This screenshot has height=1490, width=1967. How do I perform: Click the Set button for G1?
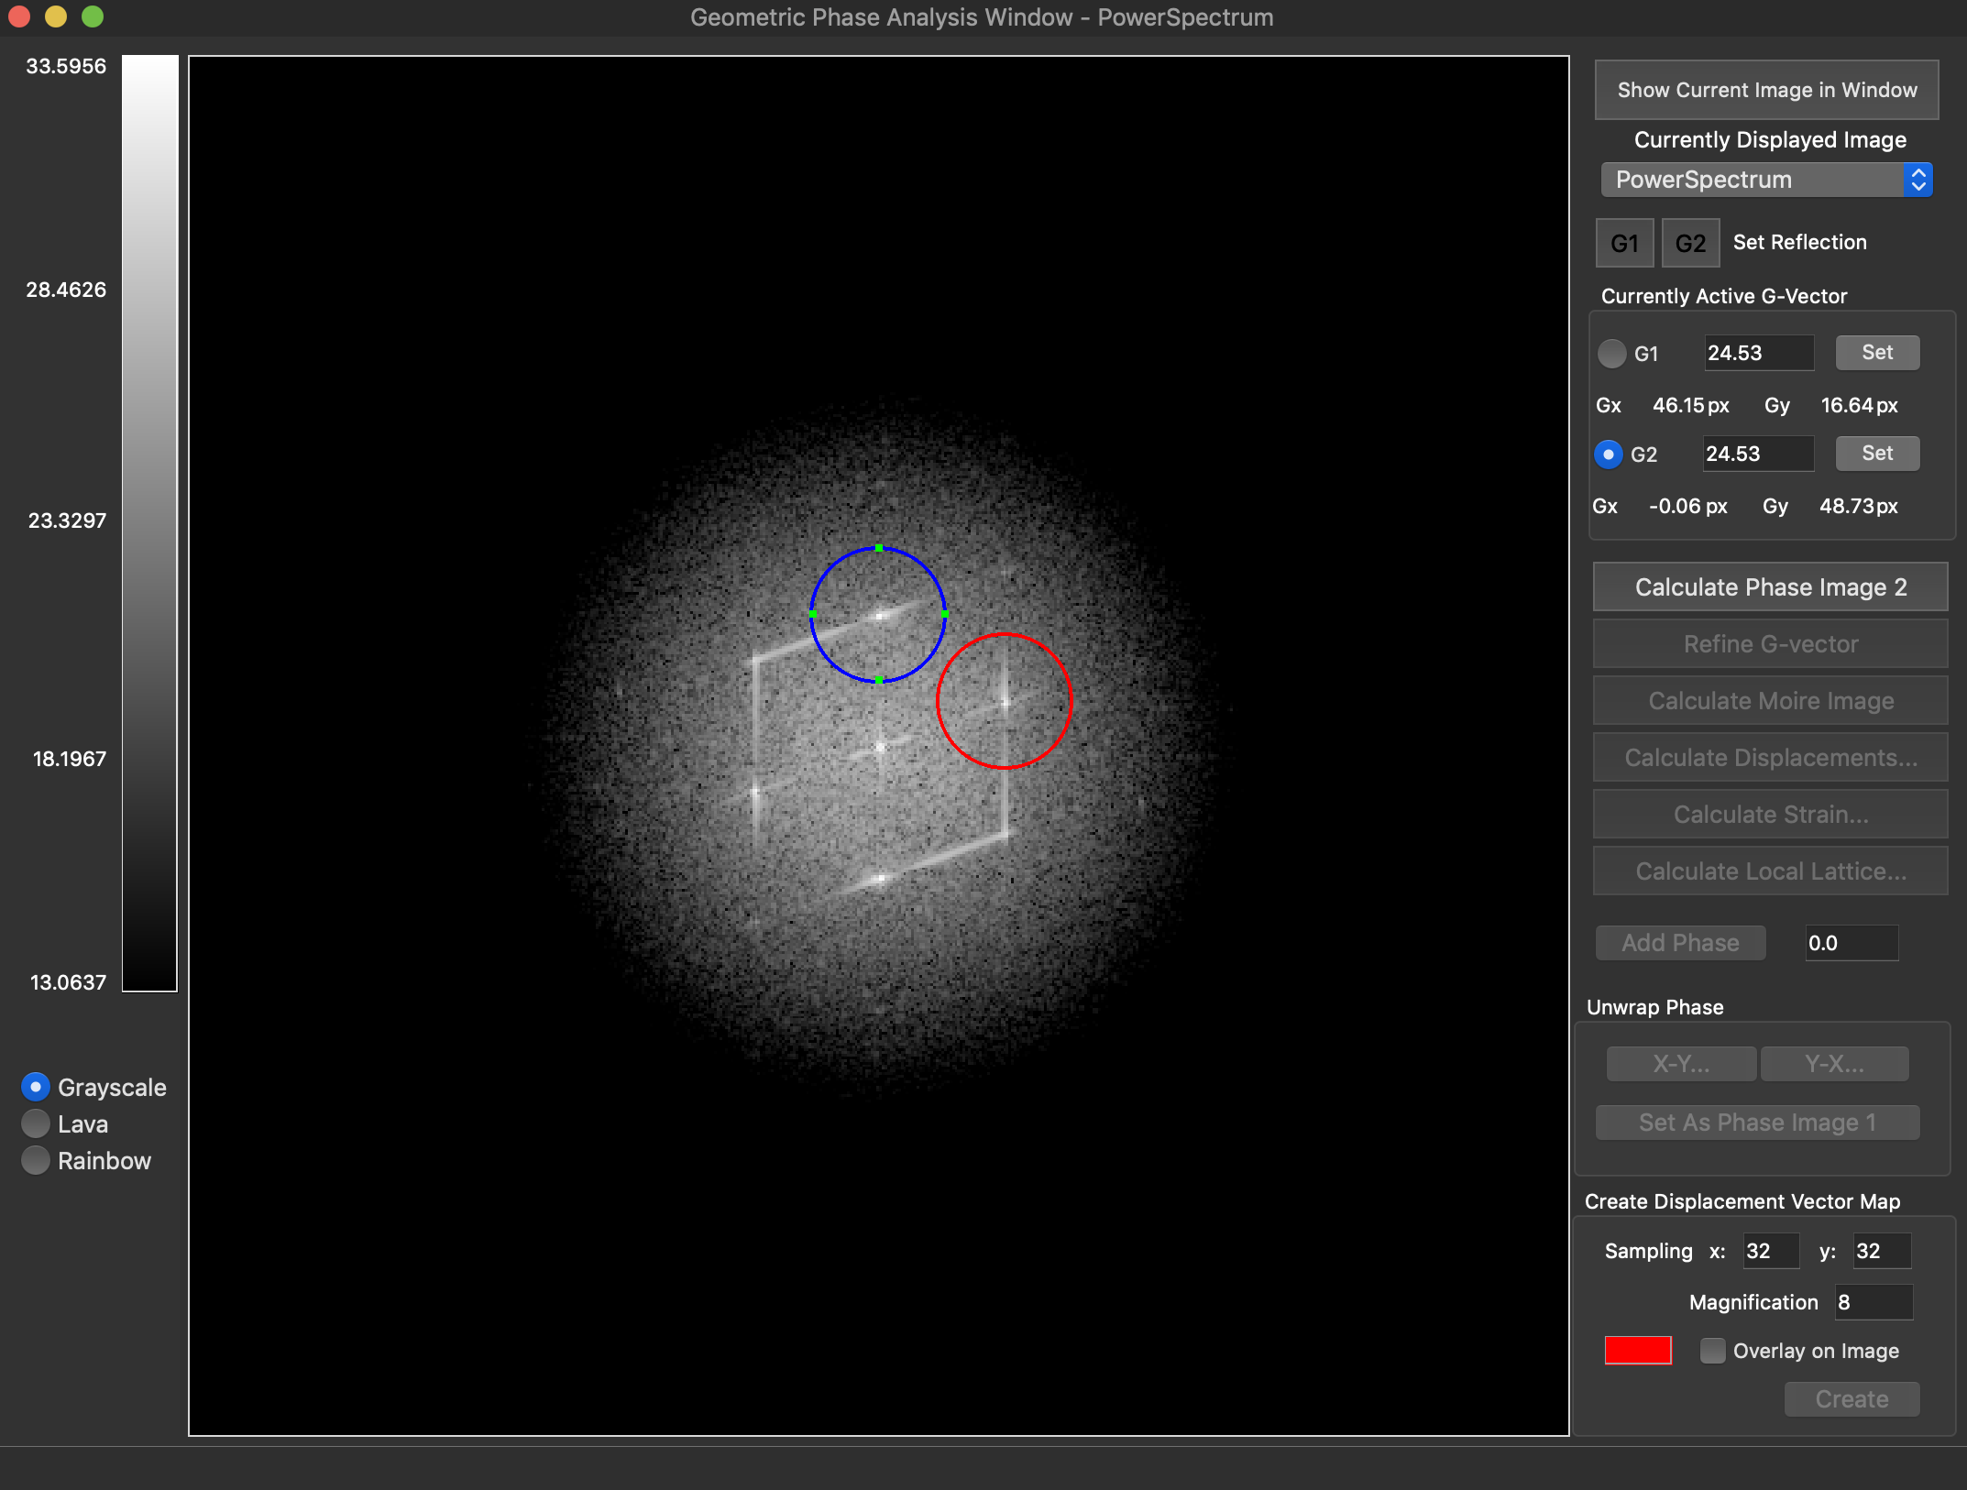pos(1877,352)
